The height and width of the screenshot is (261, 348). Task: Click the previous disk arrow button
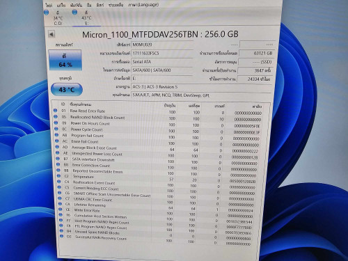coord(52,34)
